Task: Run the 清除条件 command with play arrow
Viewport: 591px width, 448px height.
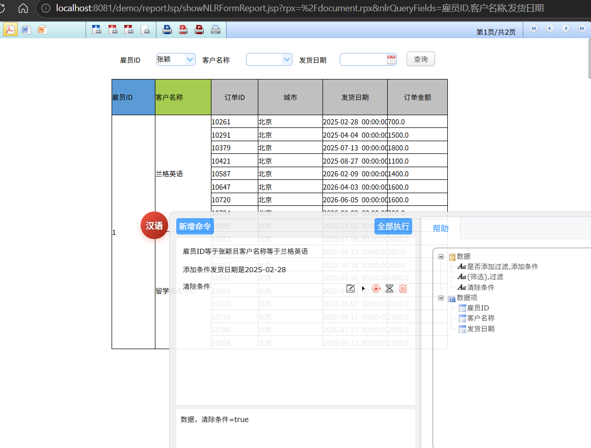Action: point(363,288)
